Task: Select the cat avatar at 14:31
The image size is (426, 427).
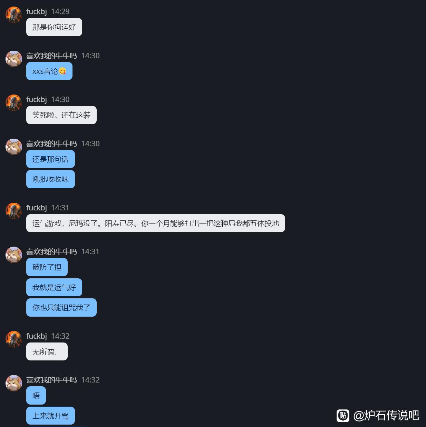Action: (14, 255)
